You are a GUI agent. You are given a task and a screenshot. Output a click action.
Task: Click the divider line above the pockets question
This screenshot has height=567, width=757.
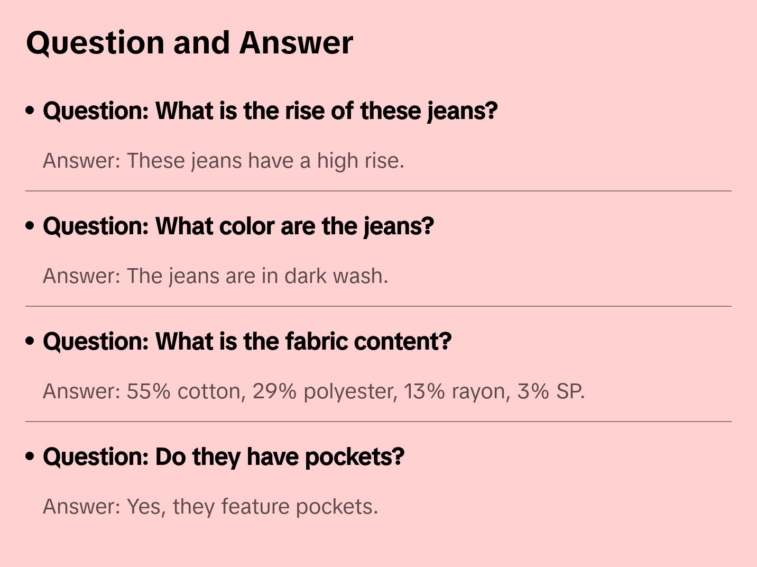tap(378, 422)
